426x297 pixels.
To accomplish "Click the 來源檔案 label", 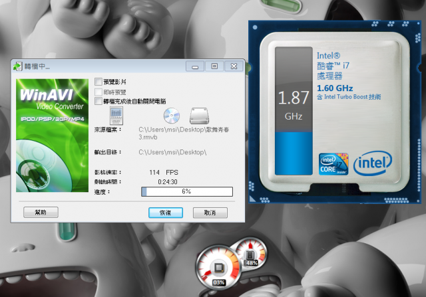I will 108,130.
